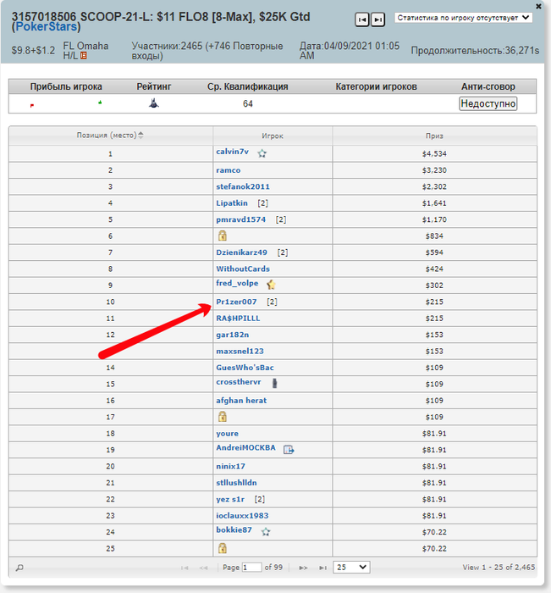The height and width of the screenshot is (593, 551).
Task: Open WithoutCards player profile
Action: [x=243, y=269]
